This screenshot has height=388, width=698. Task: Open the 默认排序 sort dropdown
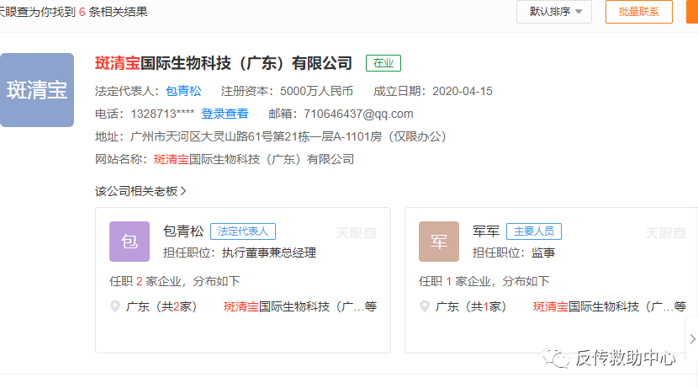pos(553,12)
